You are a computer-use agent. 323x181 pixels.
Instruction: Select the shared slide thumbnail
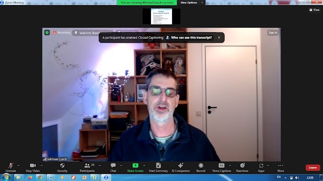[x=161, y=17]
